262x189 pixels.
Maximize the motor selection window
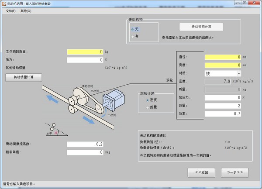point(245,3)
